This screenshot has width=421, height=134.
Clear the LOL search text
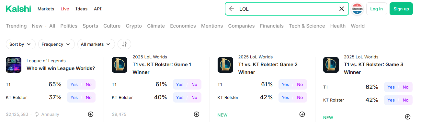(341, 9)
